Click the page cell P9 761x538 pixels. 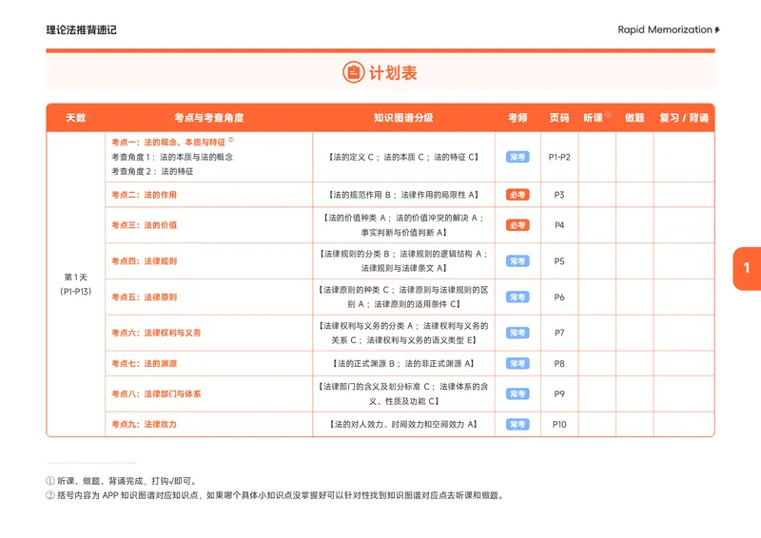tap(559, 394)
